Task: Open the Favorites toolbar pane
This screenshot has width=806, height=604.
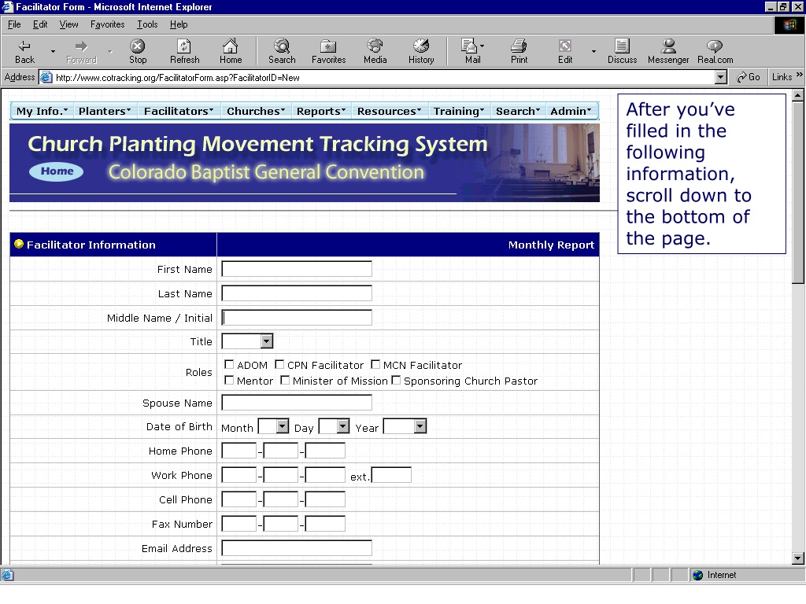Action: [x=328, y=51]
